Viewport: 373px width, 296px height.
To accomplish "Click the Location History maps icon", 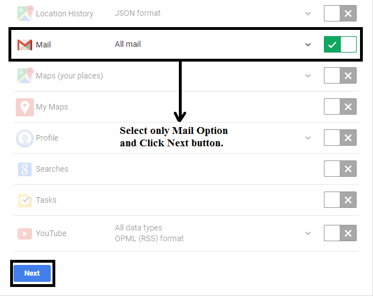I will pos(24,12).
